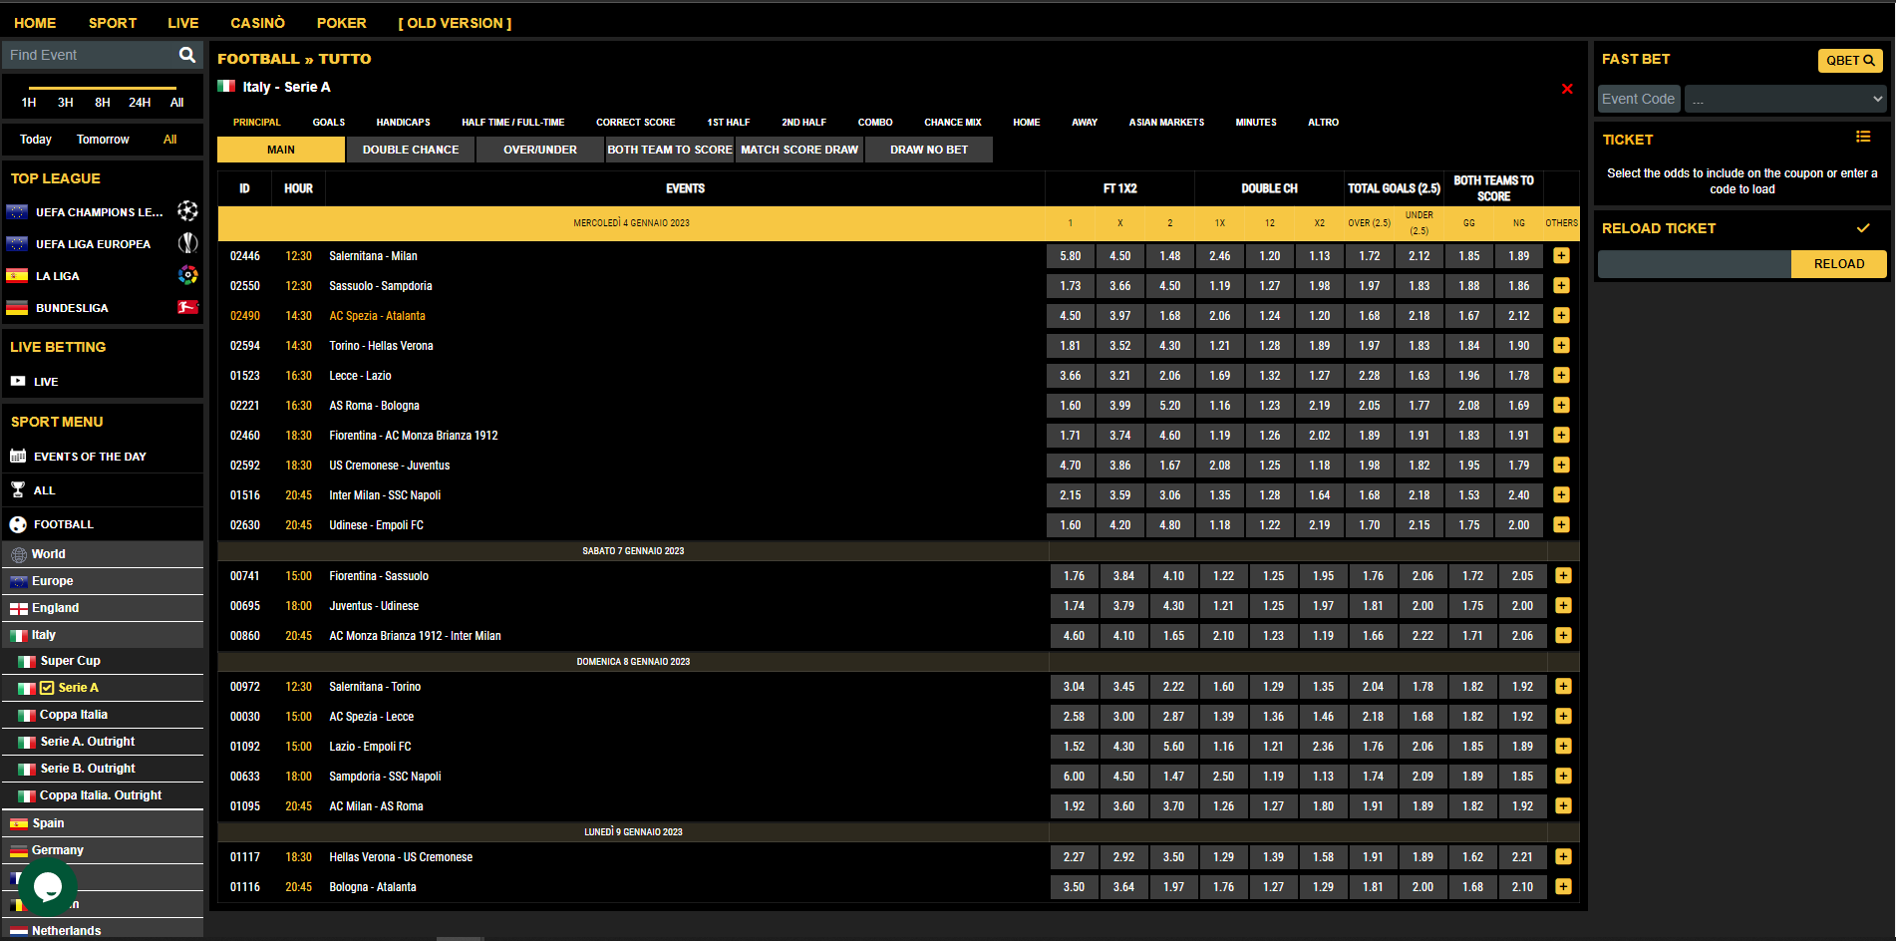This screenshot has width=1896, height=941.
Task: Select the Over/Under sub-tab button
Action: [540, 150]
